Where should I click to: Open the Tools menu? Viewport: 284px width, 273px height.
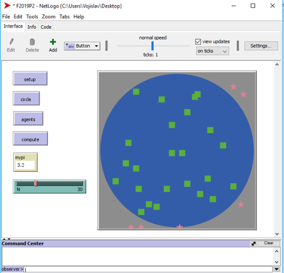point(32,17)
